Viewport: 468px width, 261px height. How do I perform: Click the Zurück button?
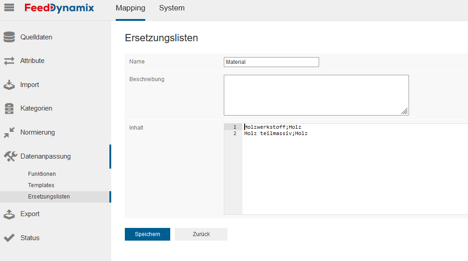(x=201, y=234)
